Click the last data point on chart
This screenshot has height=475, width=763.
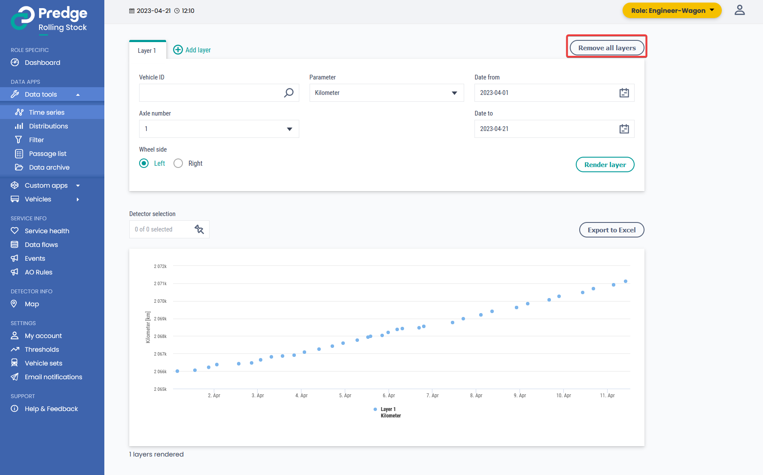[626, 281]
